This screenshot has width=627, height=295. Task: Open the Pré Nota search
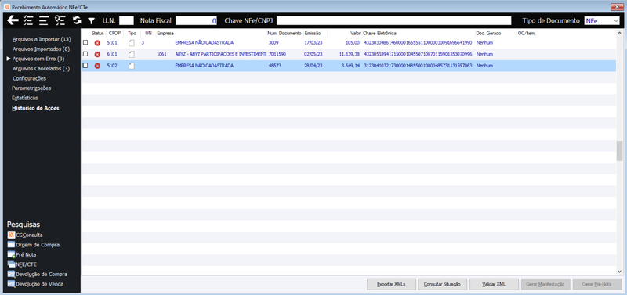22,254
